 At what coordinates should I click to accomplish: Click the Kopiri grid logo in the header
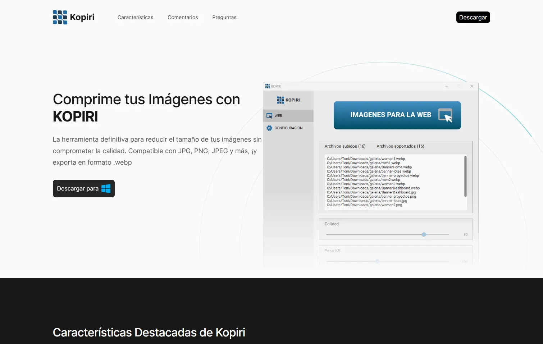(x=59, y=17)
